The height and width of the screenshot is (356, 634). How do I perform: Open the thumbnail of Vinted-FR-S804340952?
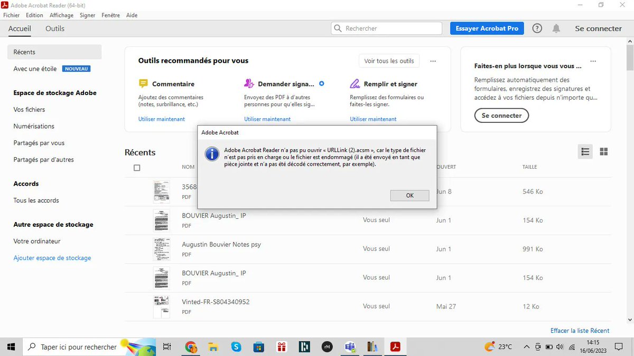(x=161, y=306)
